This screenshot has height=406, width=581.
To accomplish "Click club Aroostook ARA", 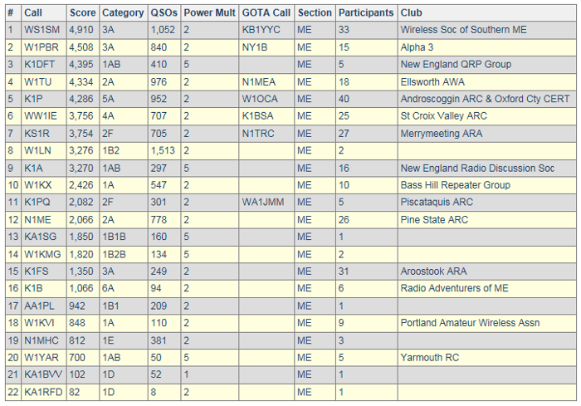I will pos(433,271).
